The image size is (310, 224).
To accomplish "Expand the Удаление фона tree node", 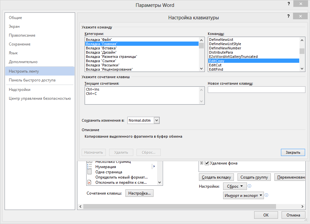I will [202, 163].
